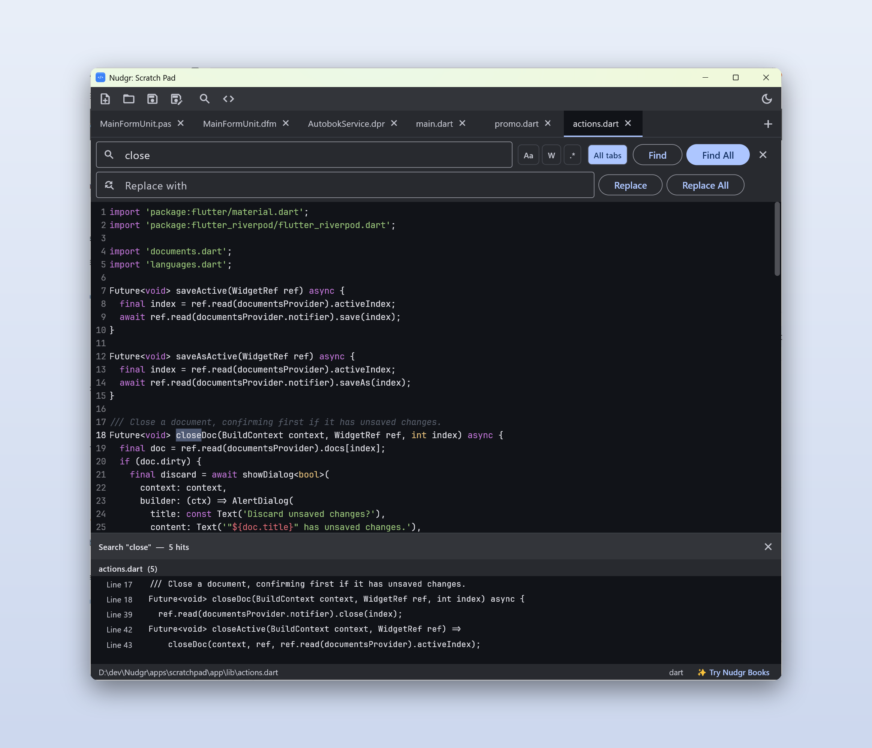Click the code brackets toolbar icon
This screenshot has height=748, width=872.
(229, 99)
